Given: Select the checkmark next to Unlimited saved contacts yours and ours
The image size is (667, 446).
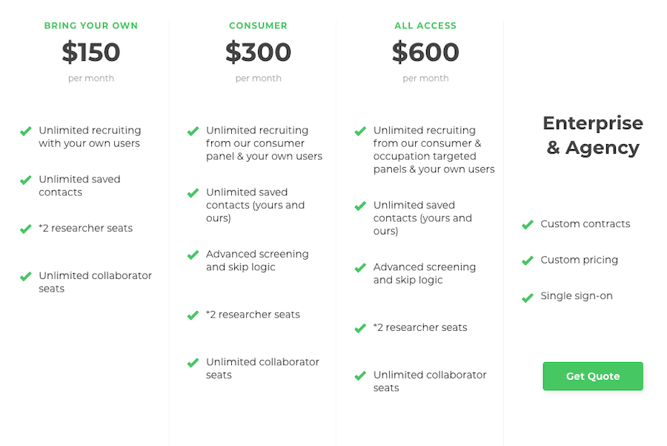Looking at the screenshot, I should pos(193,193).
